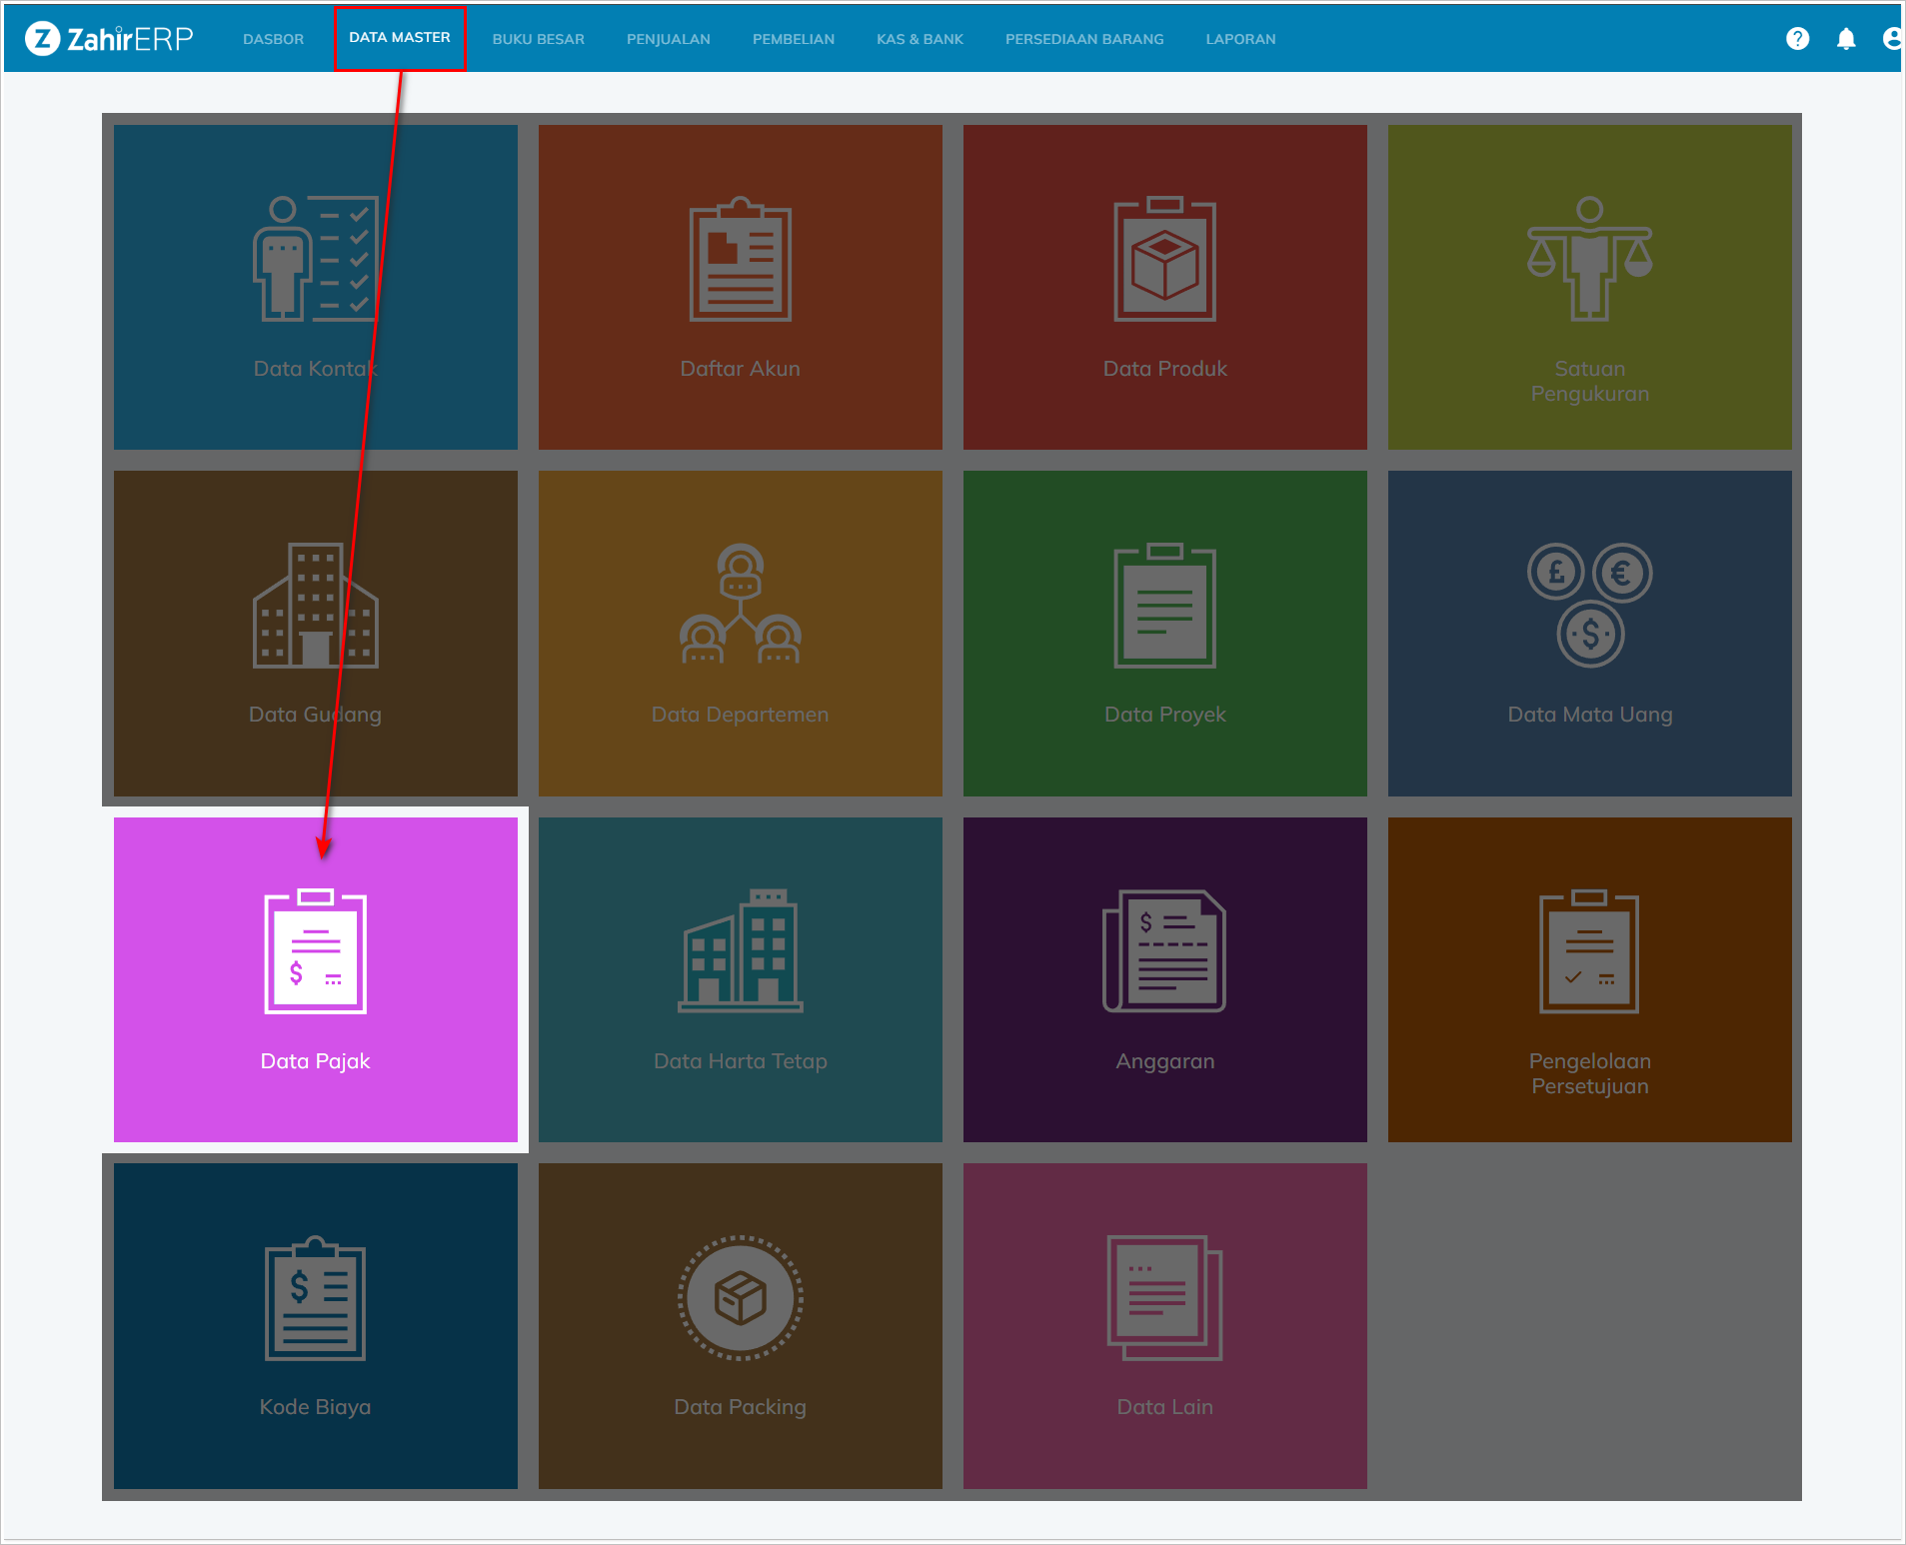Select the Data Mata Uang coins icon

click(x=1589, y=606)
